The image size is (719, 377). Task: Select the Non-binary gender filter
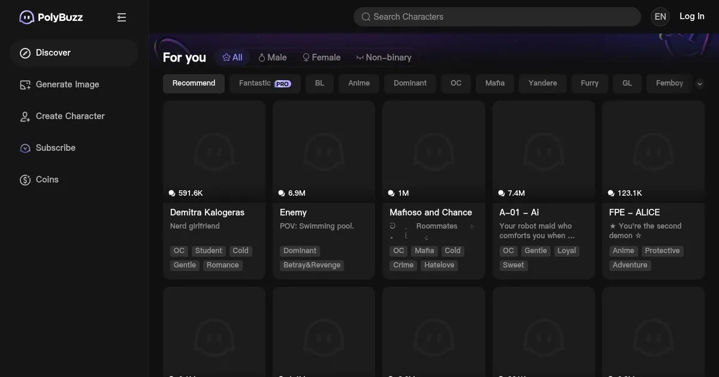click(383, 57)
